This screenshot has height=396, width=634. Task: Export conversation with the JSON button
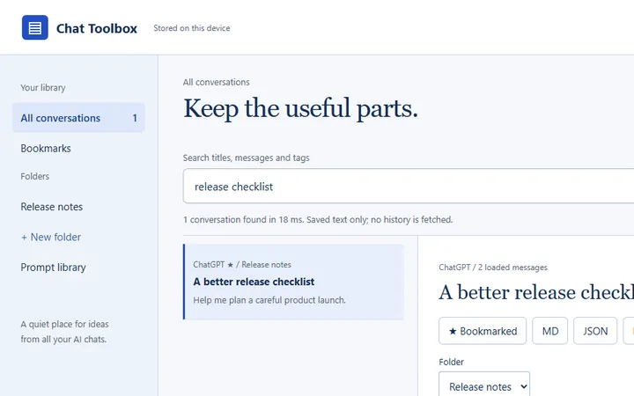pyautogui.click(x=595, y=331)
